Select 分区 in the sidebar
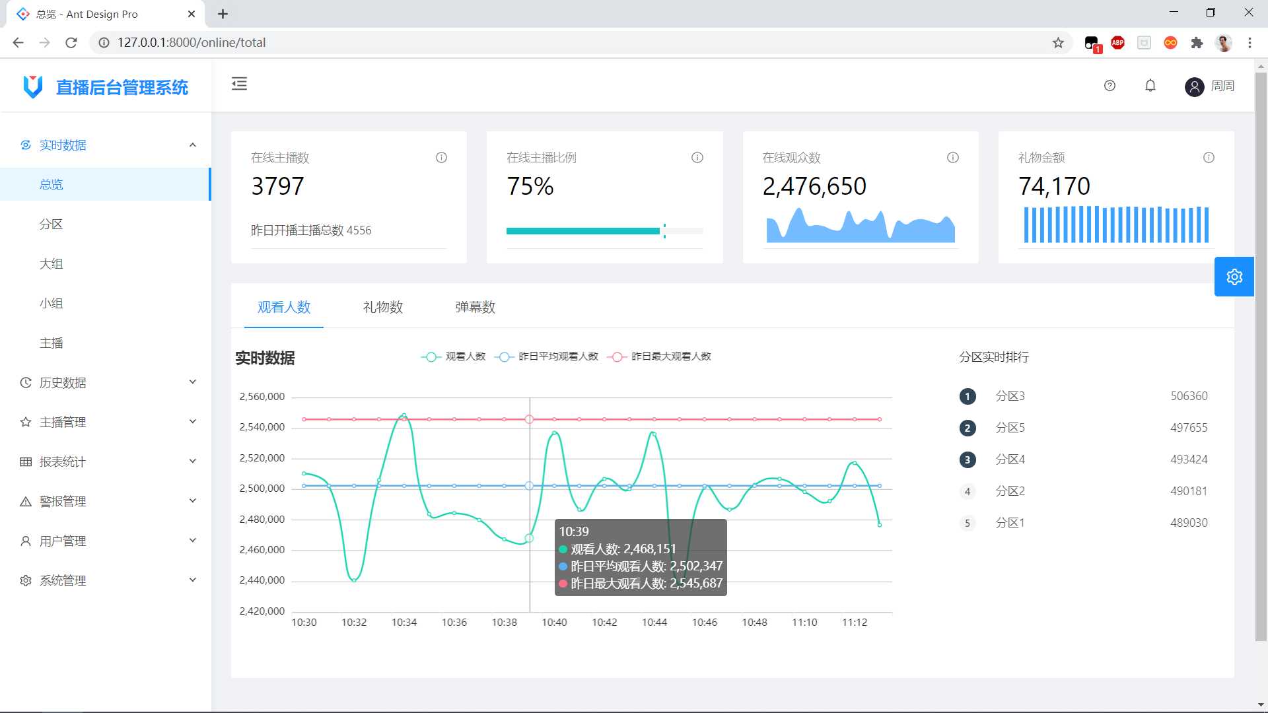 [x=106, y=224]
